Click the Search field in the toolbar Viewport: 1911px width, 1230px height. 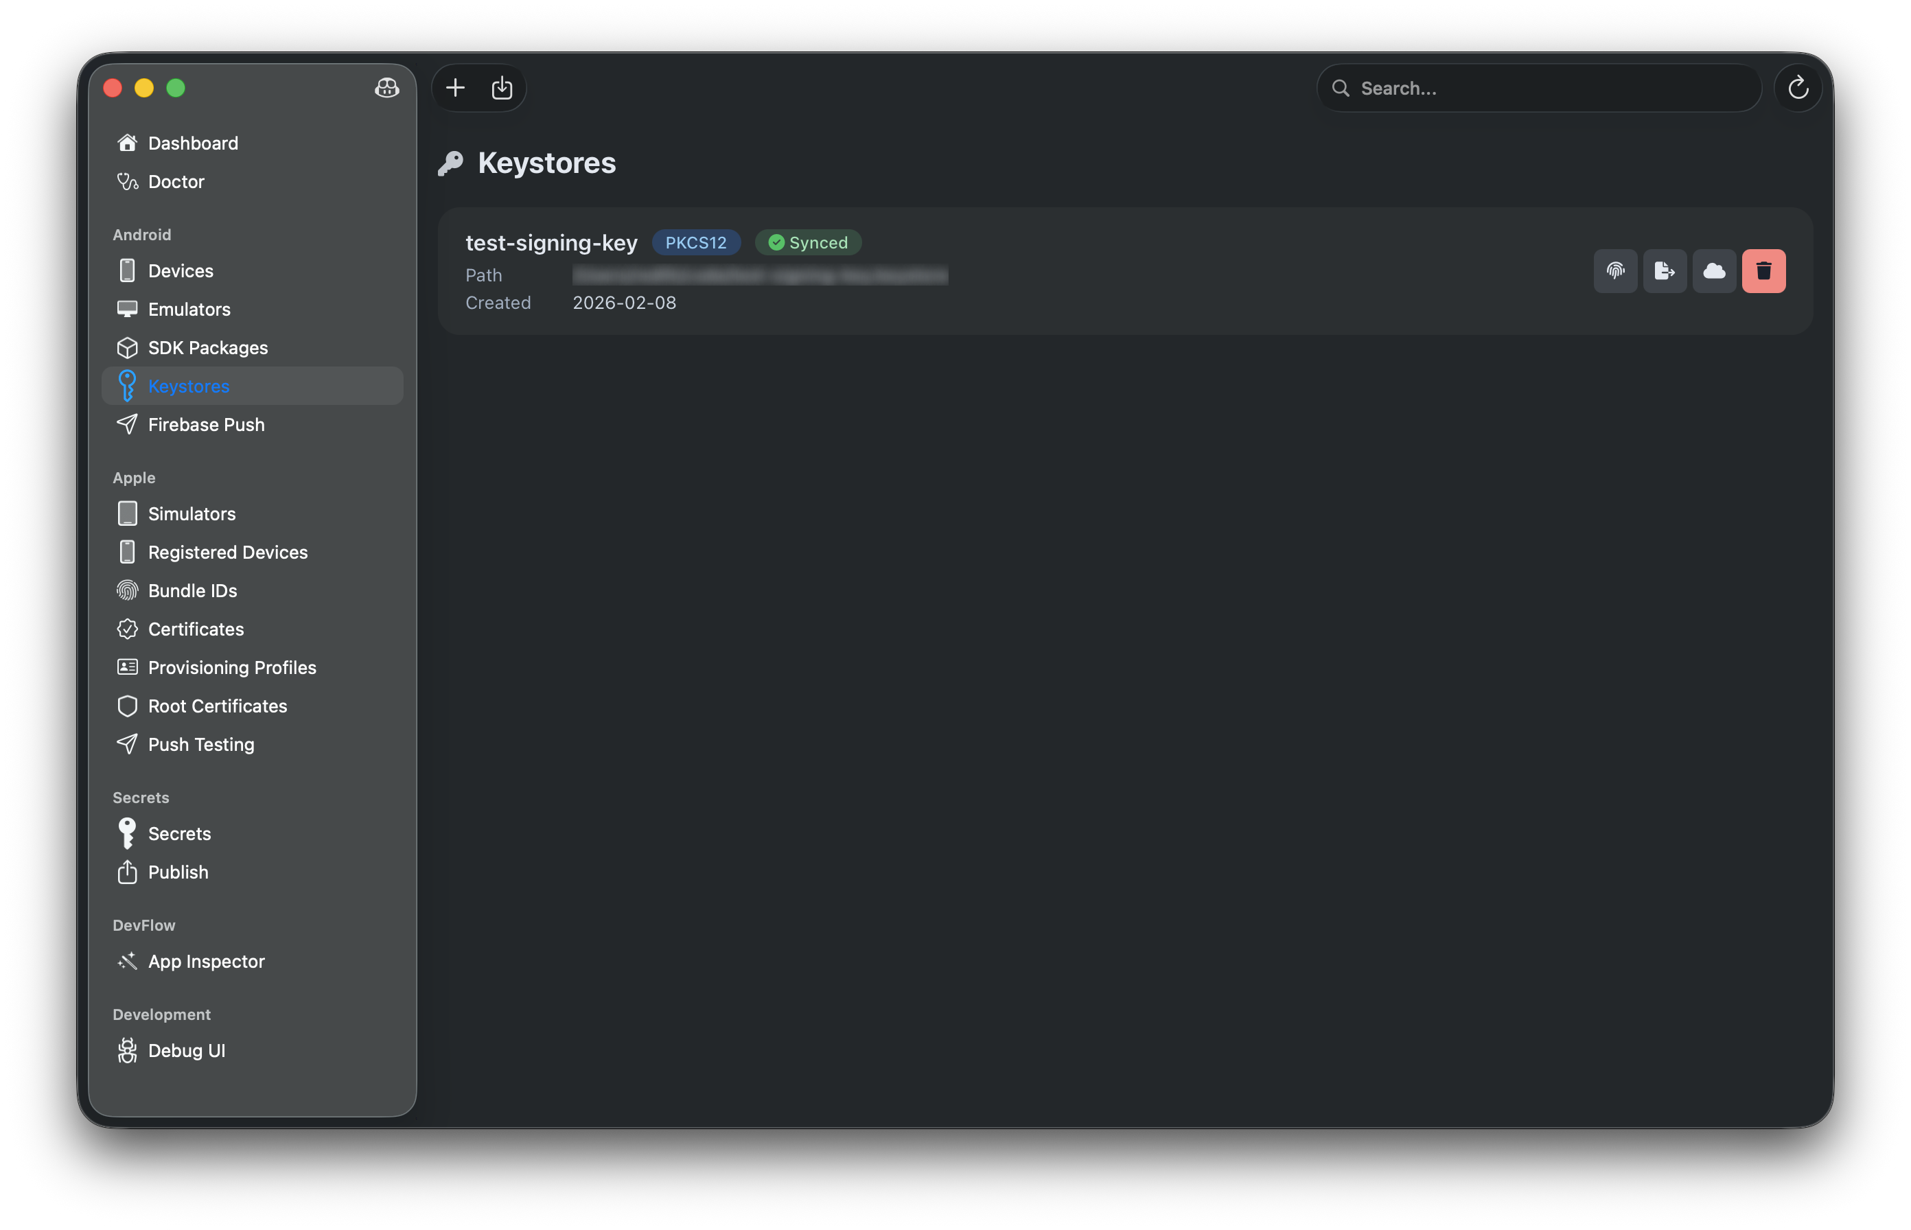pyautogui.click(x=1538, y=88)
